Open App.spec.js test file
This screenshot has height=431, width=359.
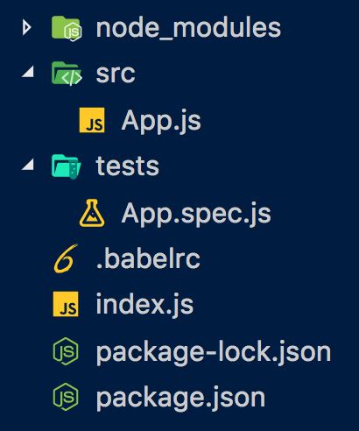[196, 214]
